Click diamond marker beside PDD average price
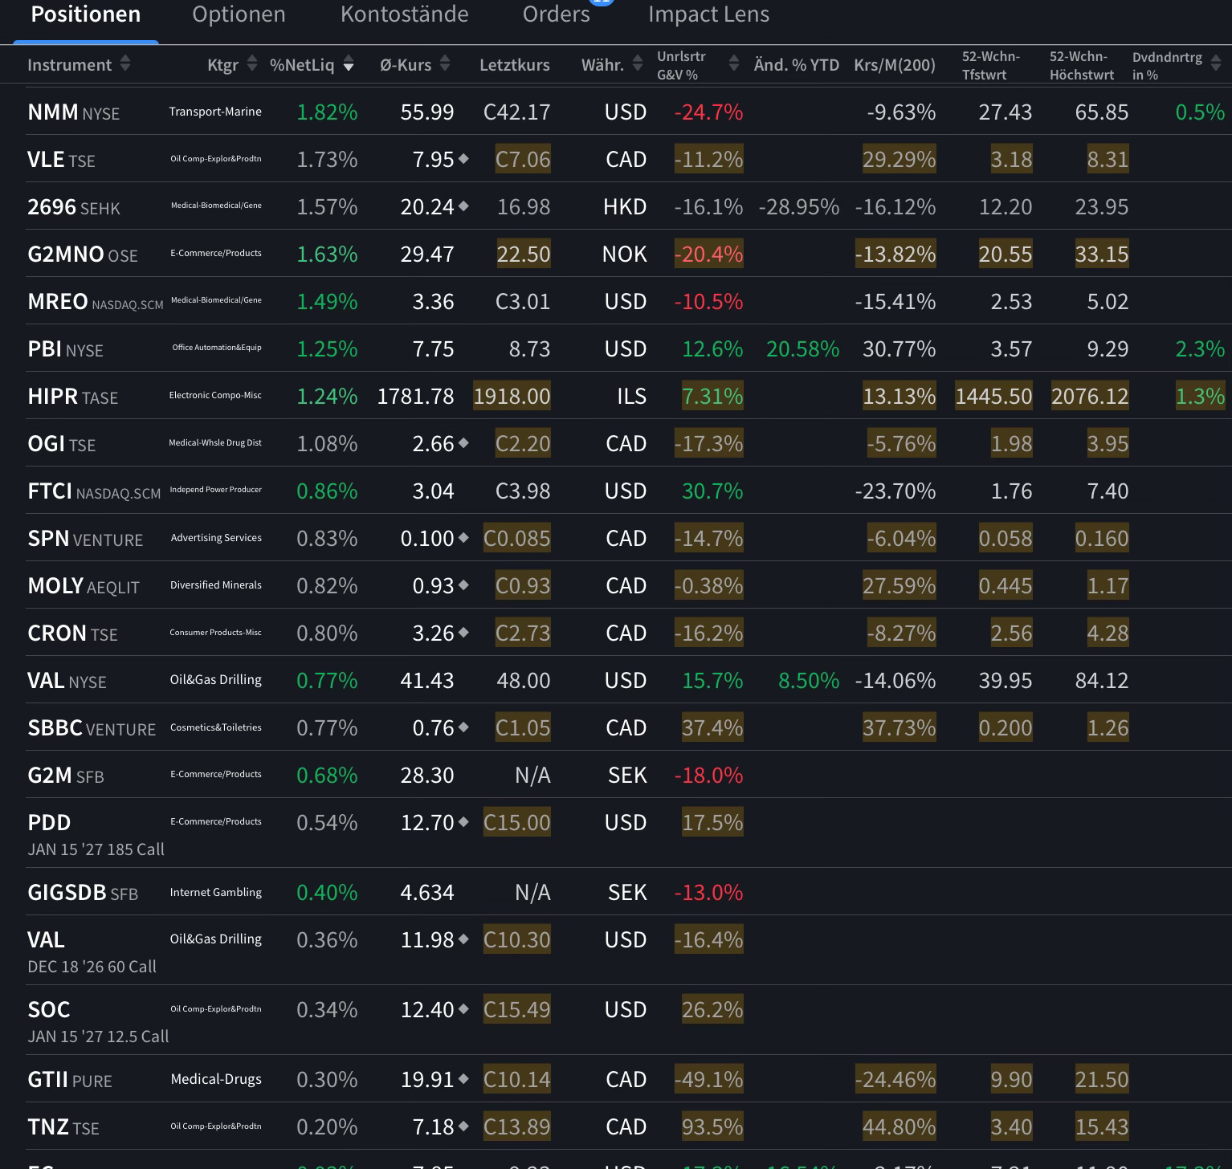 [x=463, y=822]
